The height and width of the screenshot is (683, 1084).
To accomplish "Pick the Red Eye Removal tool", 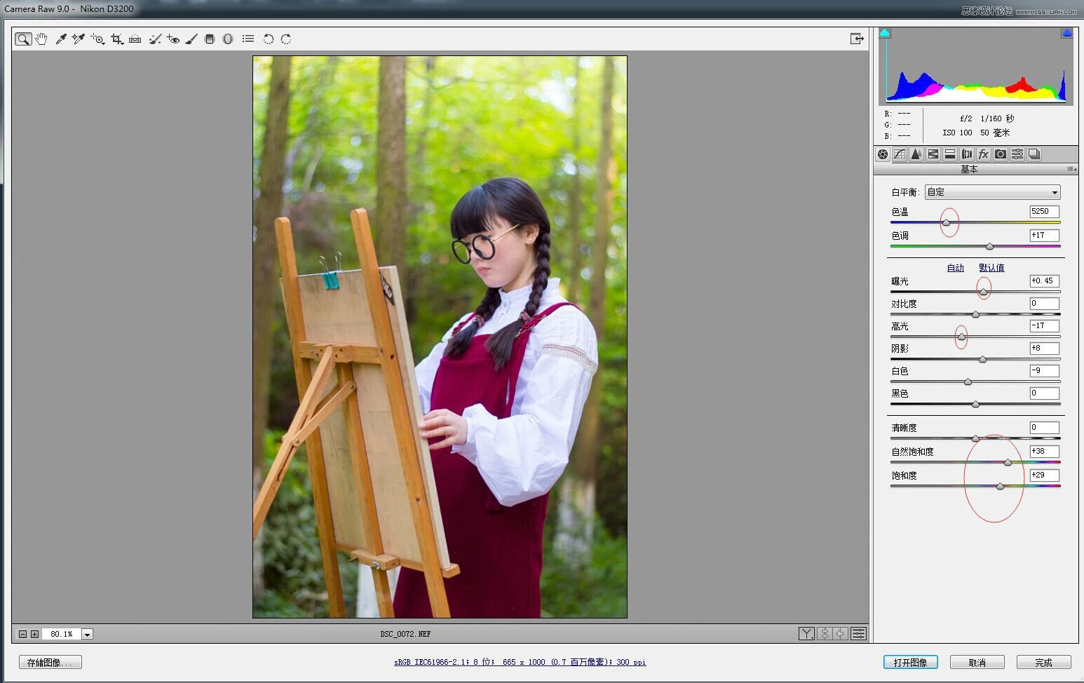I will pyautogui.click(x=173, y=39).
